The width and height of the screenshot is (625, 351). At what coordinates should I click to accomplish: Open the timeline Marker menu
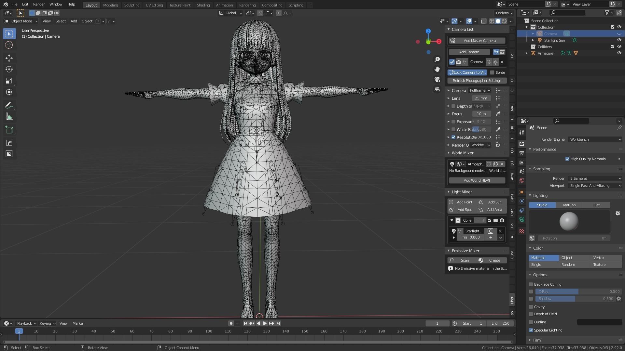78,323
